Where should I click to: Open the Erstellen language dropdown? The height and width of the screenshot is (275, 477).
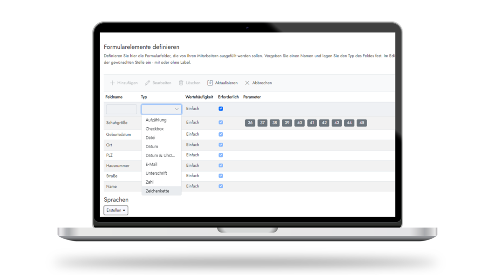(x=116, y=210)
